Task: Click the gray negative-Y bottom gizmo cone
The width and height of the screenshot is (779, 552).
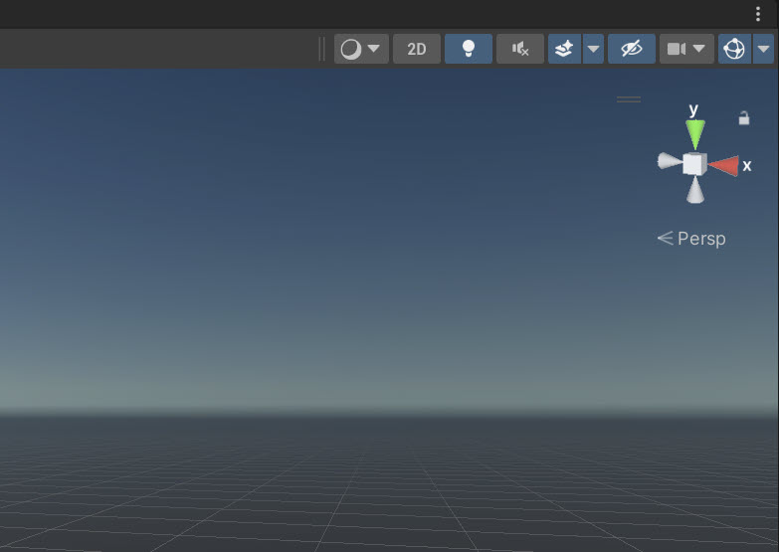Action: 695,191
